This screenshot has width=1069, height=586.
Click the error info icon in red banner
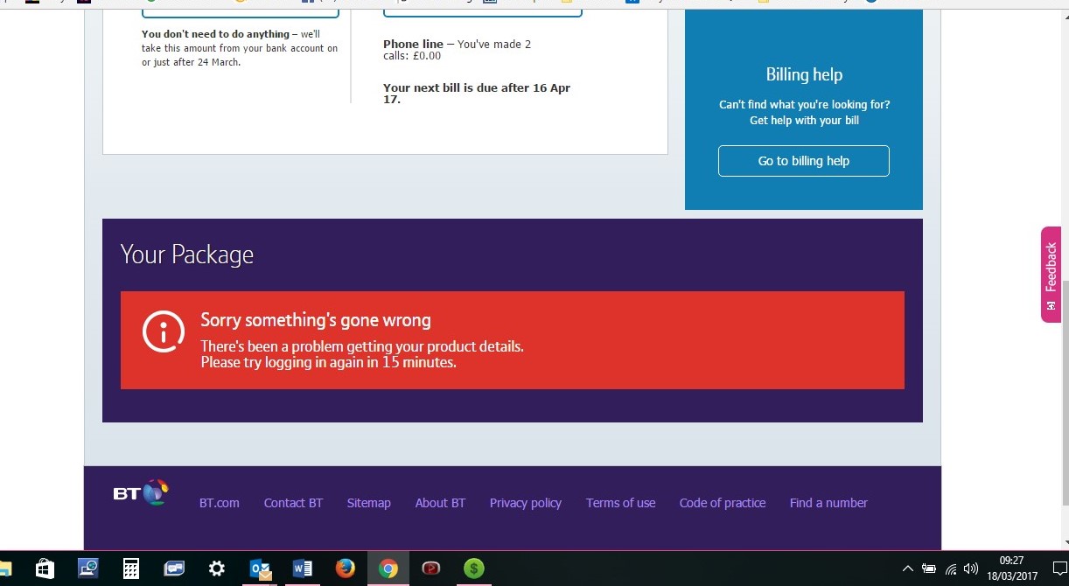164,331
